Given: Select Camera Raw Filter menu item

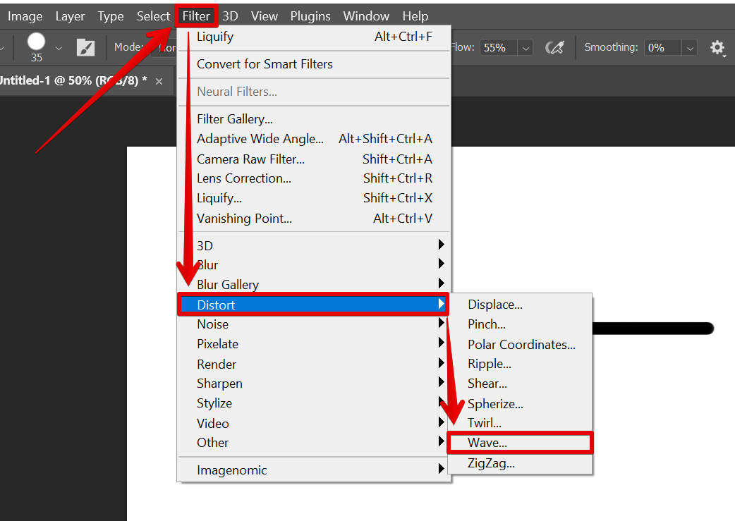Looking at the screenshot, I should coord(250,159).
